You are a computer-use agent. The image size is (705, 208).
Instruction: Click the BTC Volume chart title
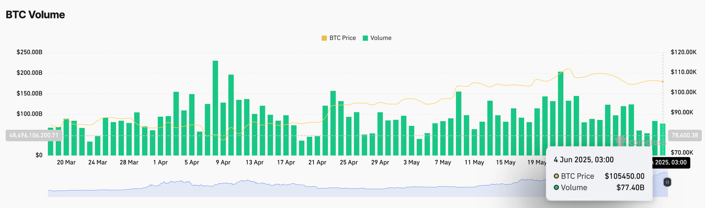tap(35, 15)
